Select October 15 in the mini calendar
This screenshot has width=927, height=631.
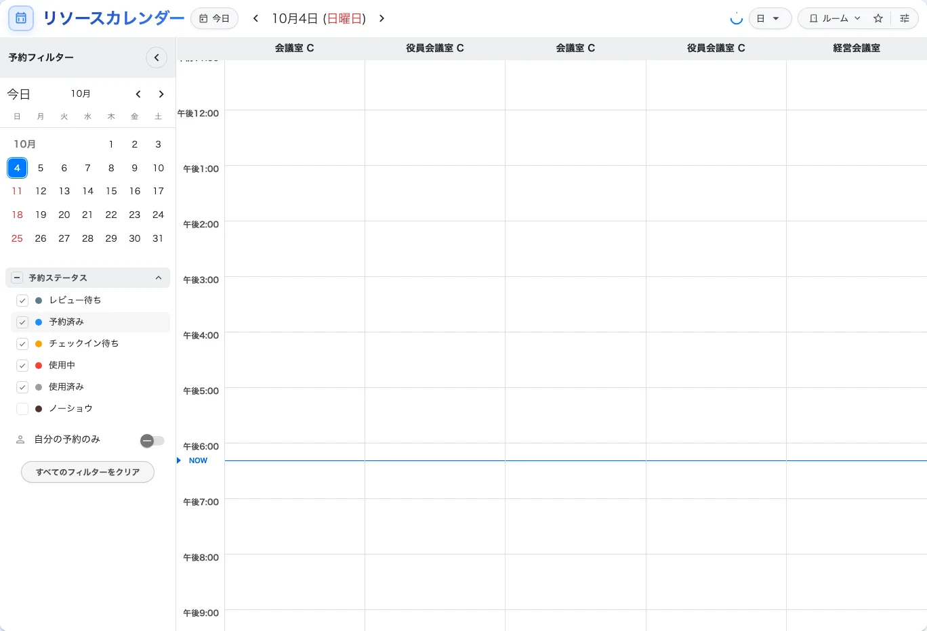tap(111, 191)
